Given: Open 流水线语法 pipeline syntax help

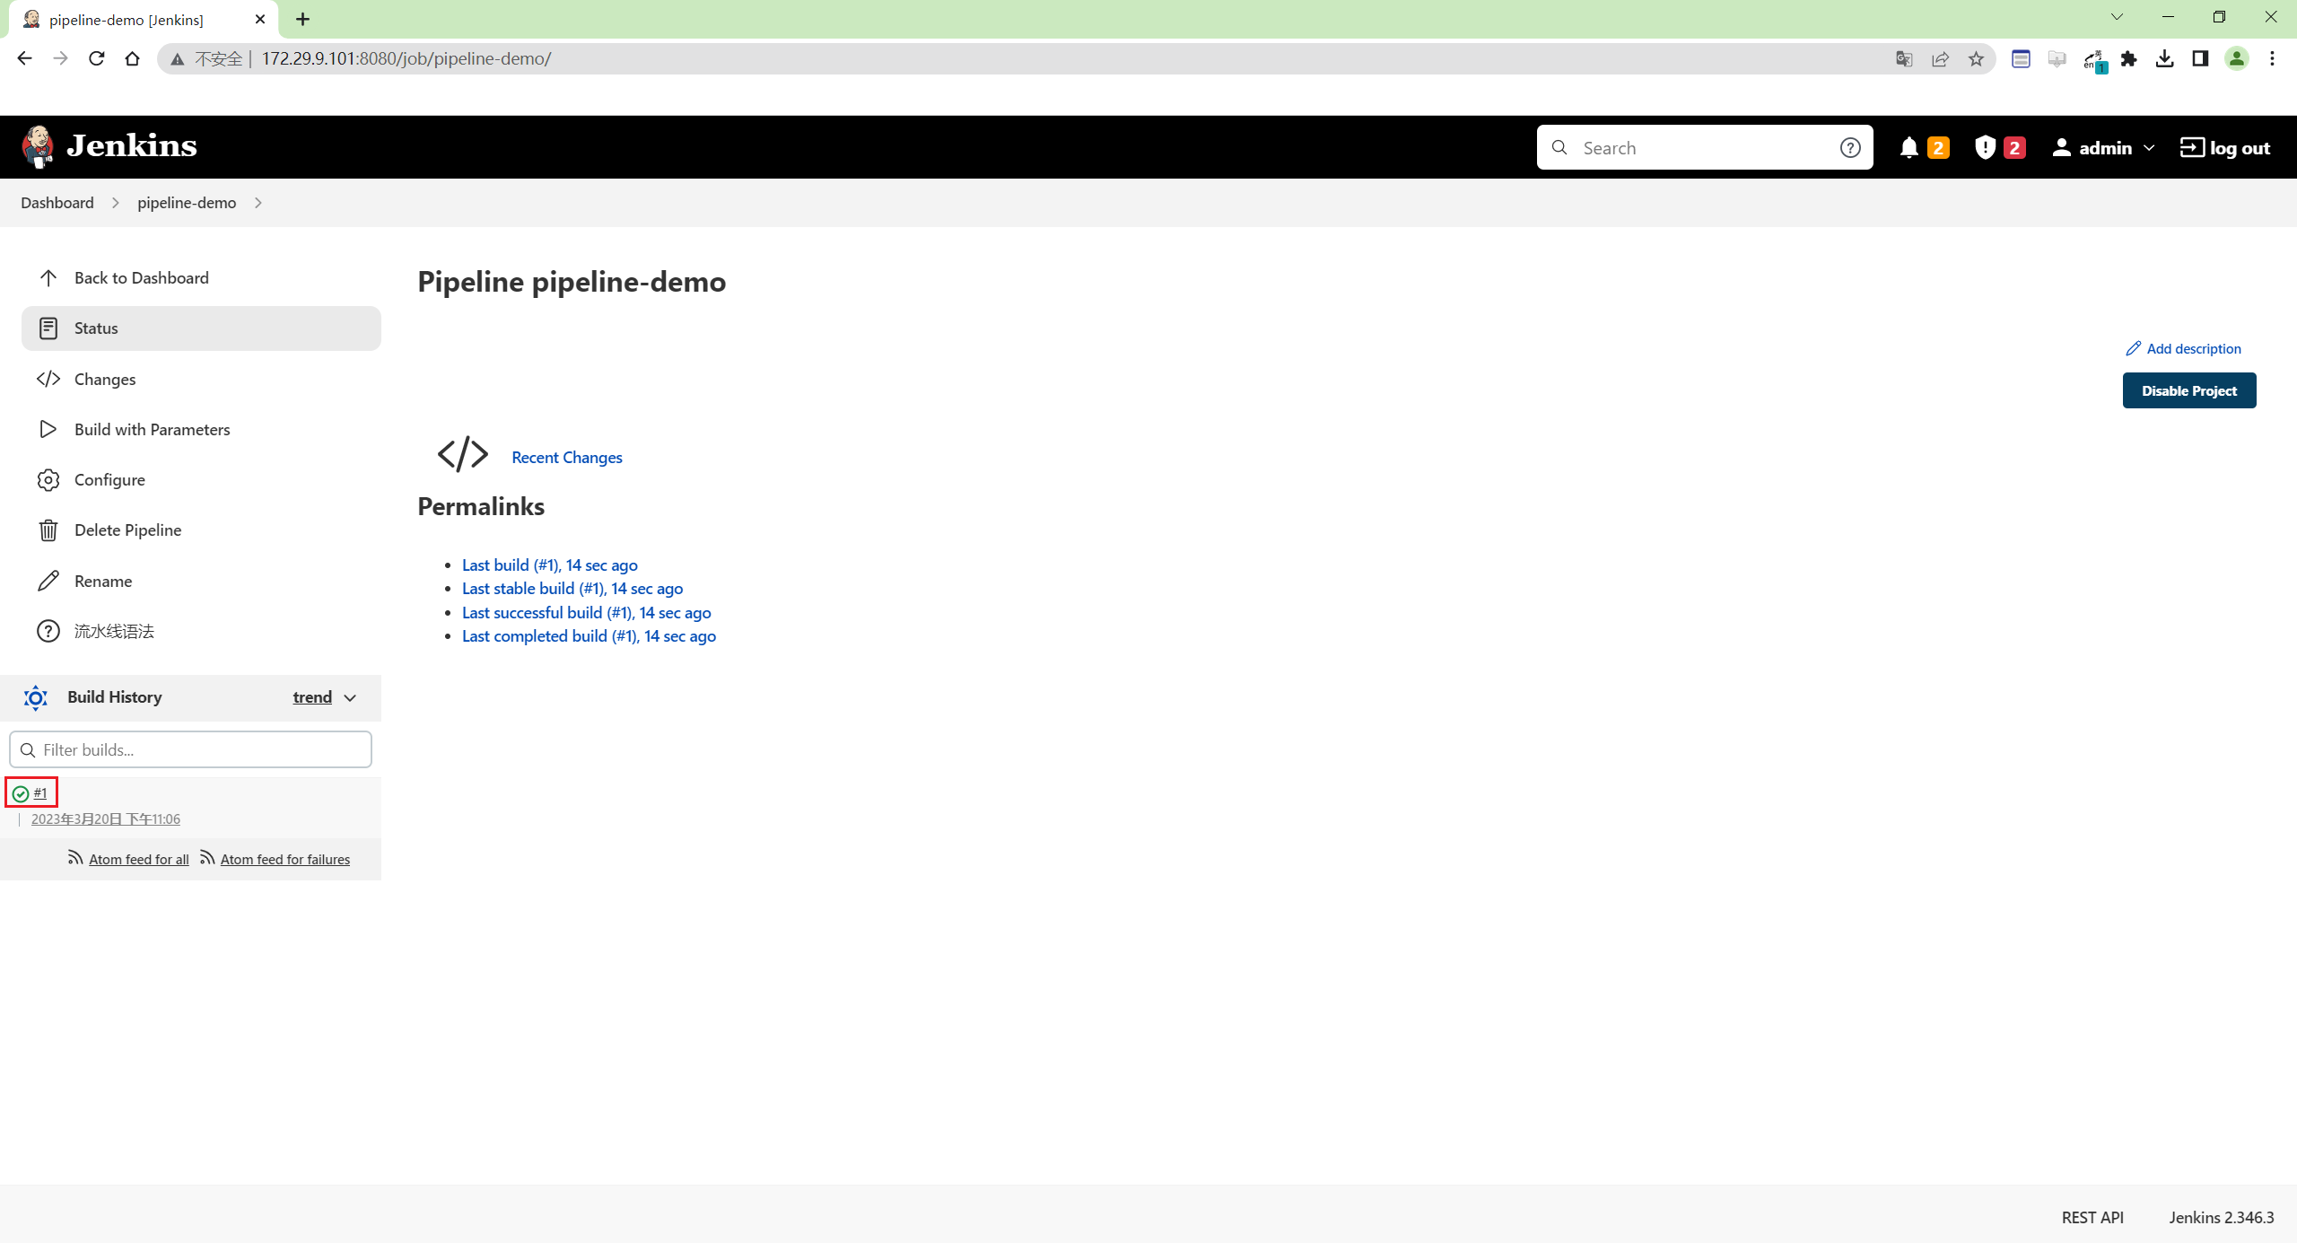Looking at the screenshot, I should click(x=201, y=631).
